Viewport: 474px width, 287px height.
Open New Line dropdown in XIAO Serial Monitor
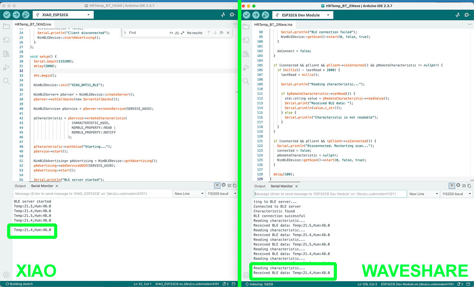[x=188, y=194]
